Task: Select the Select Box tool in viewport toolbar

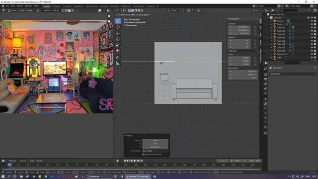Action: [118, 21]
